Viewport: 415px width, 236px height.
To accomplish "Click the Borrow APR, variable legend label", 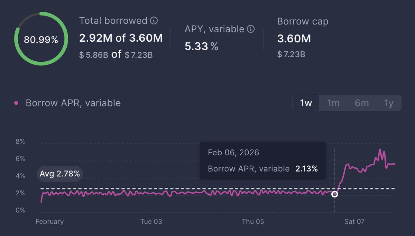I will click(73, 103).
